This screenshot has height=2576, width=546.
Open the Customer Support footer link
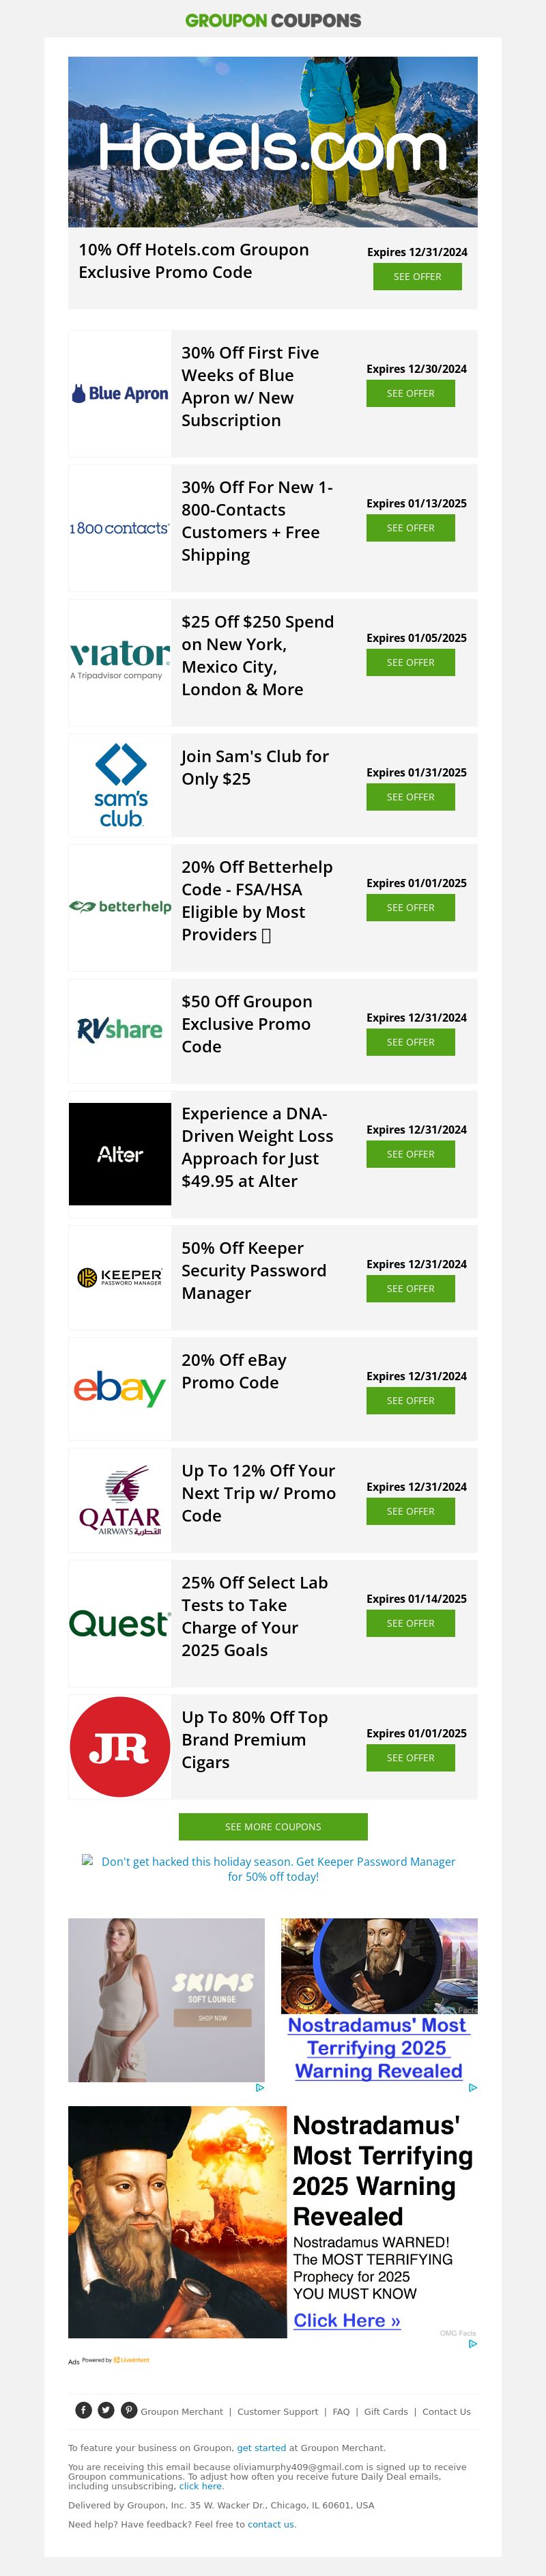coord(277,2412)
